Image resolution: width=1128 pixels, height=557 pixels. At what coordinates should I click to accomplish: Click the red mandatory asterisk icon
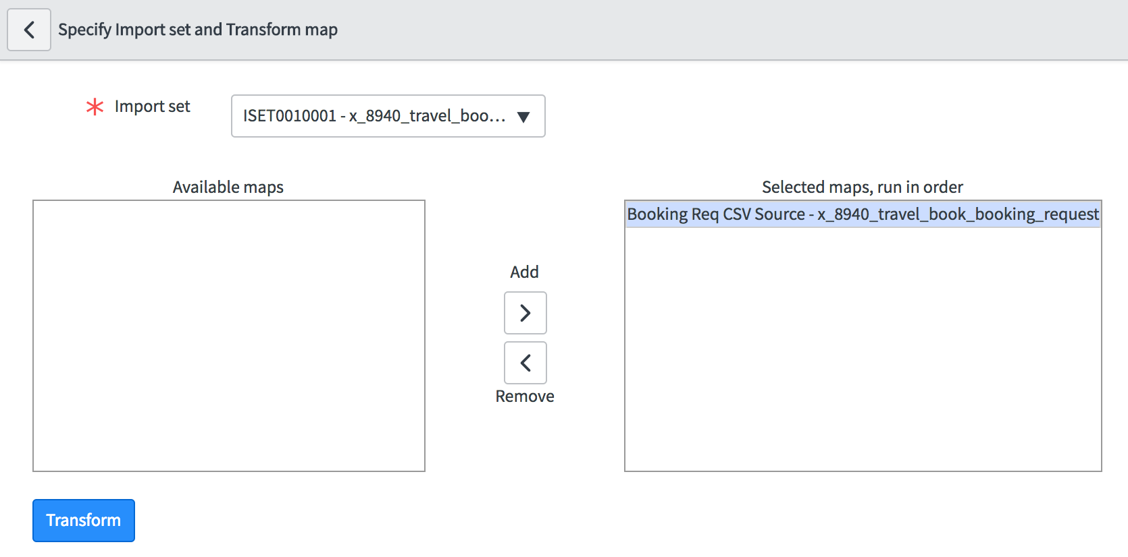(95, 107)
